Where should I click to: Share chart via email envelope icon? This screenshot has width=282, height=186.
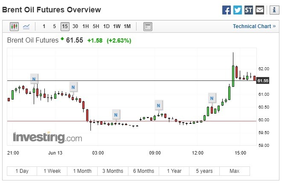point(260,10)
